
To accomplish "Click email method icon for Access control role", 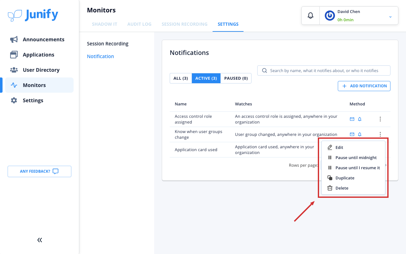I will coord(352,119).
